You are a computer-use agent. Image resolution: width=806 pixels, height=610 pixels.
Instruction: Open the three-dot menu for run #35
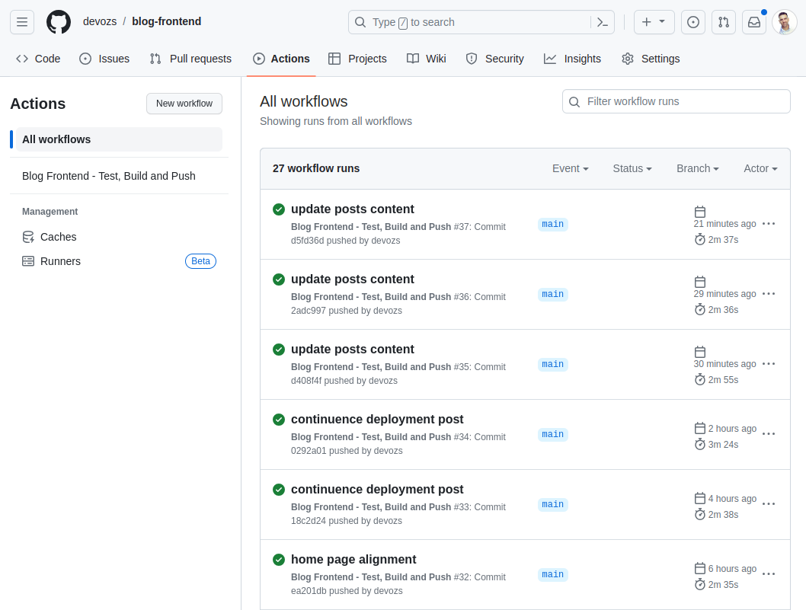pyautogui.click(x=769, y=364)
